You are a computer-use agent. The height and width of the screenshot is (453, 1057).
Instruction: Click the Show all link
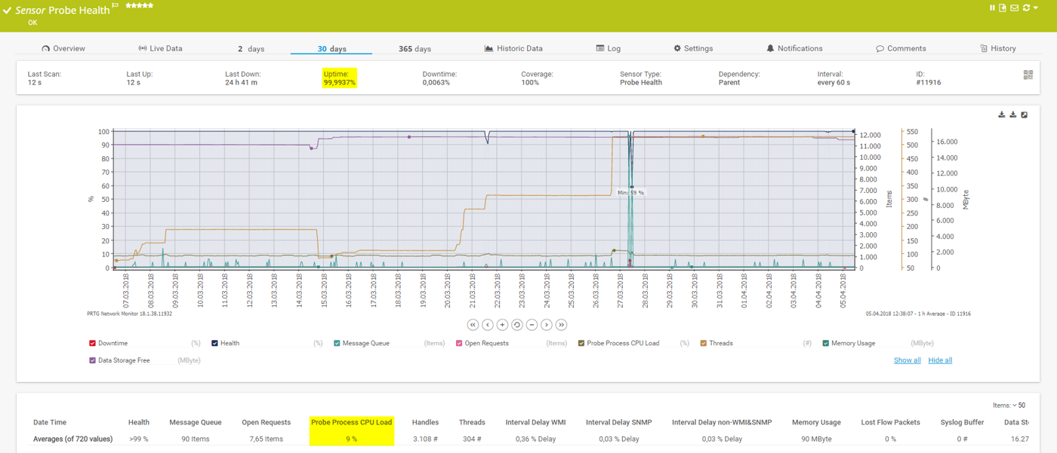[x=907, y=360]
